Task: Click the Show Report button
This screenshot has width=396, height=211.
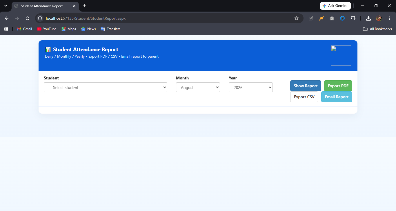Action: 306,86
